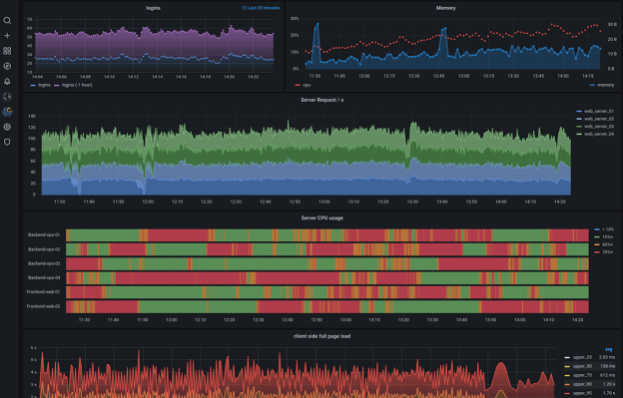
Task: Click the 1.70 s avg value for upper_95
Action: (x=609, y=393)
